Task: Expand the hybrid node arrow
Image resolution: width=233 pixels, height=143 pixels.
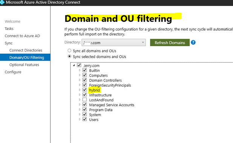Action: pyautogui.click(x=80, y=90)
